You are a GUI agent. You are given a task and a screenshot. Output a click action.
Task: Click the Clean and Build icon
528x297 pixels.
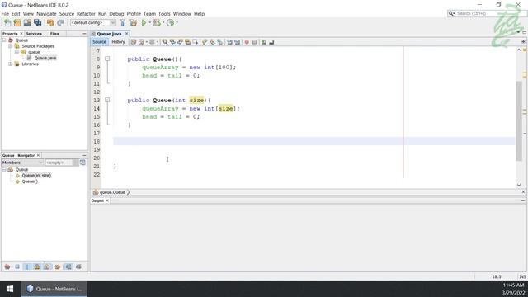[x=134, y=22]
